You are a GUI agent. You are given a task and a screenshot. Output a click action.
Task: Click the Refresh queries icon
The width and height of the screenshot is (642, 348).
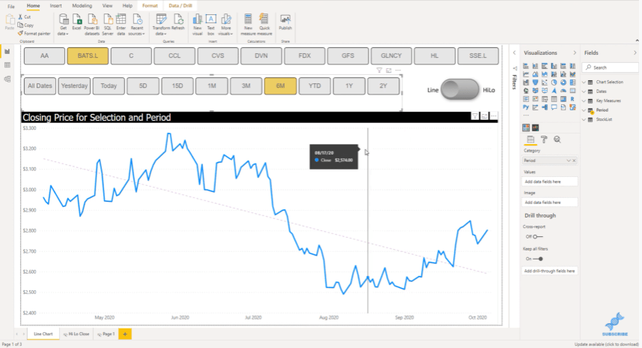[x=178, y=19]
